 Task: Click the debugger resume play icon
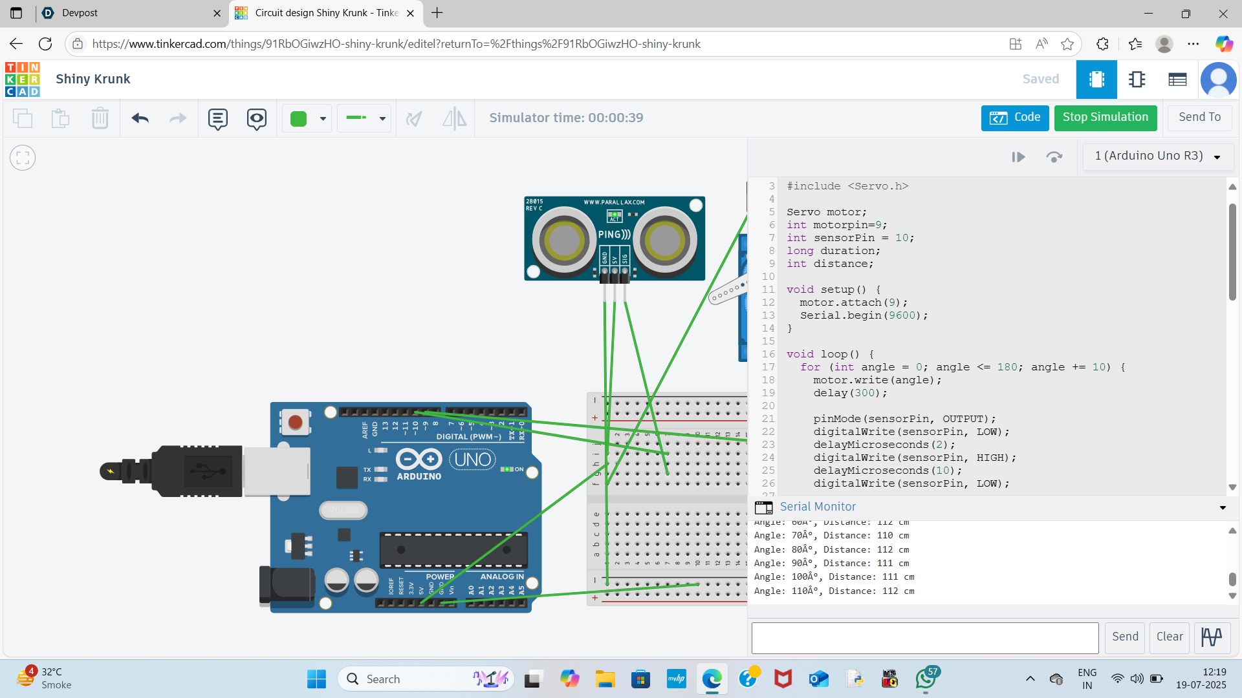click(x=1018, y=157)
